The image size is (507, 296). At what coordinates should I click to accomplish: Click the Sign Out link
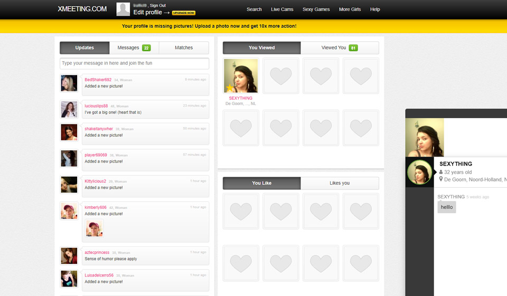[x=157, y=5]
